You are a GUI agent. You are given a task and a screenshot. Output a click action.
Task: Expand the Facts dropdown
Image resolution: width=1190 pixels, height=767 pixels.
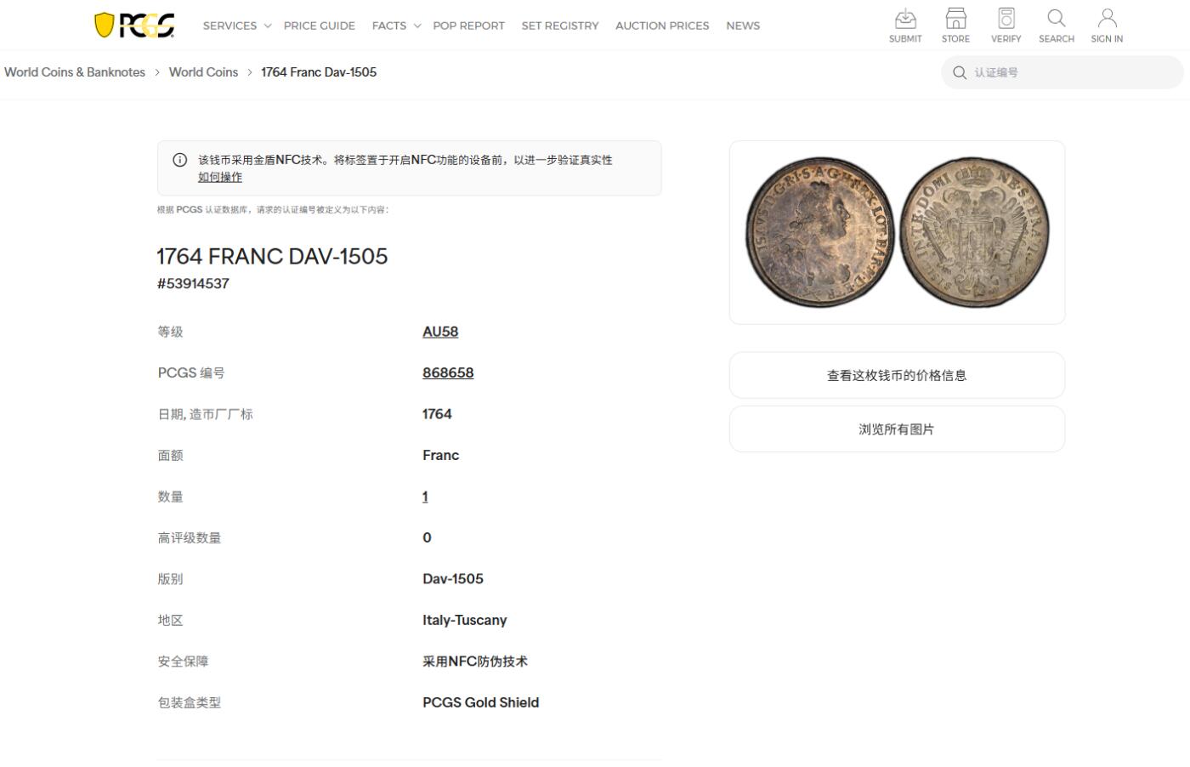click(x=388, y=26)
